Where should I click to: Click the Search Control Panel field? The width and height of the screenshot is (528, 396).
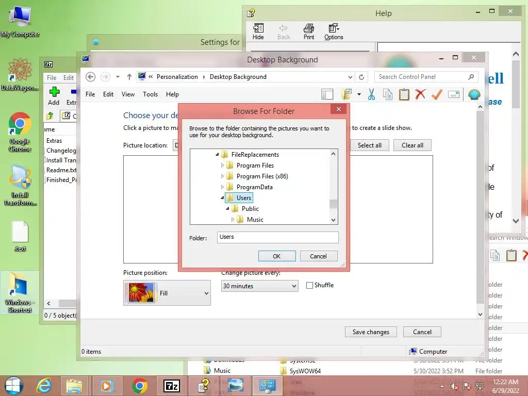(x=426, y=77)
